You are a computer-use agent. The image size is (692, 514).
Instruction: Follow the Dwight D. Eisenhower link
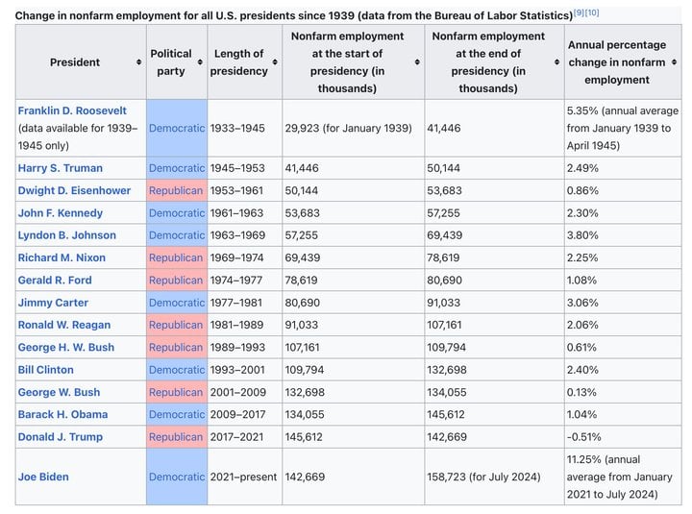(74, 190)
